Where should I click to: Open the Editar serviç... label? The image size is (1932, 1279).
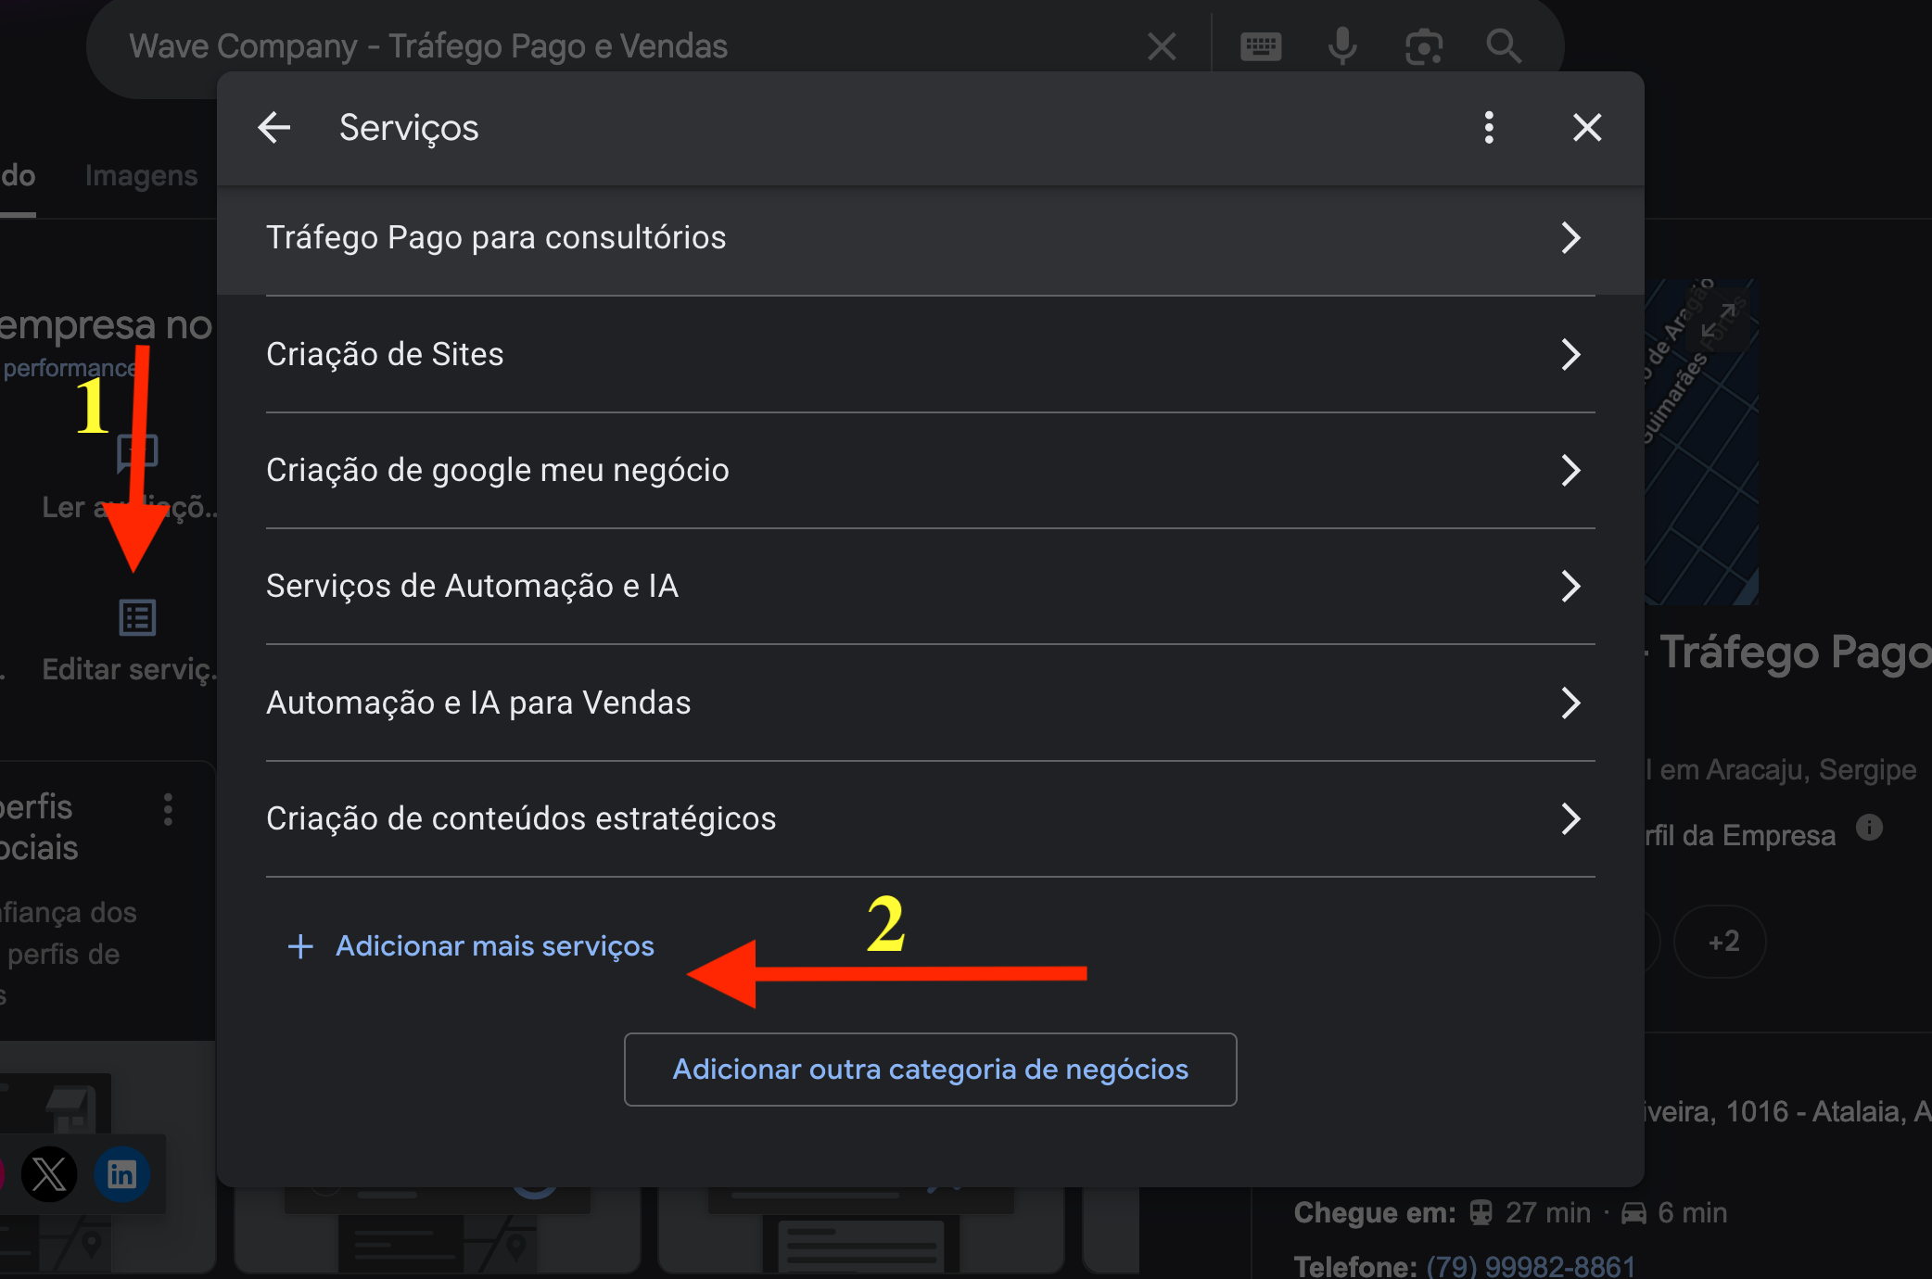point(130,670)
